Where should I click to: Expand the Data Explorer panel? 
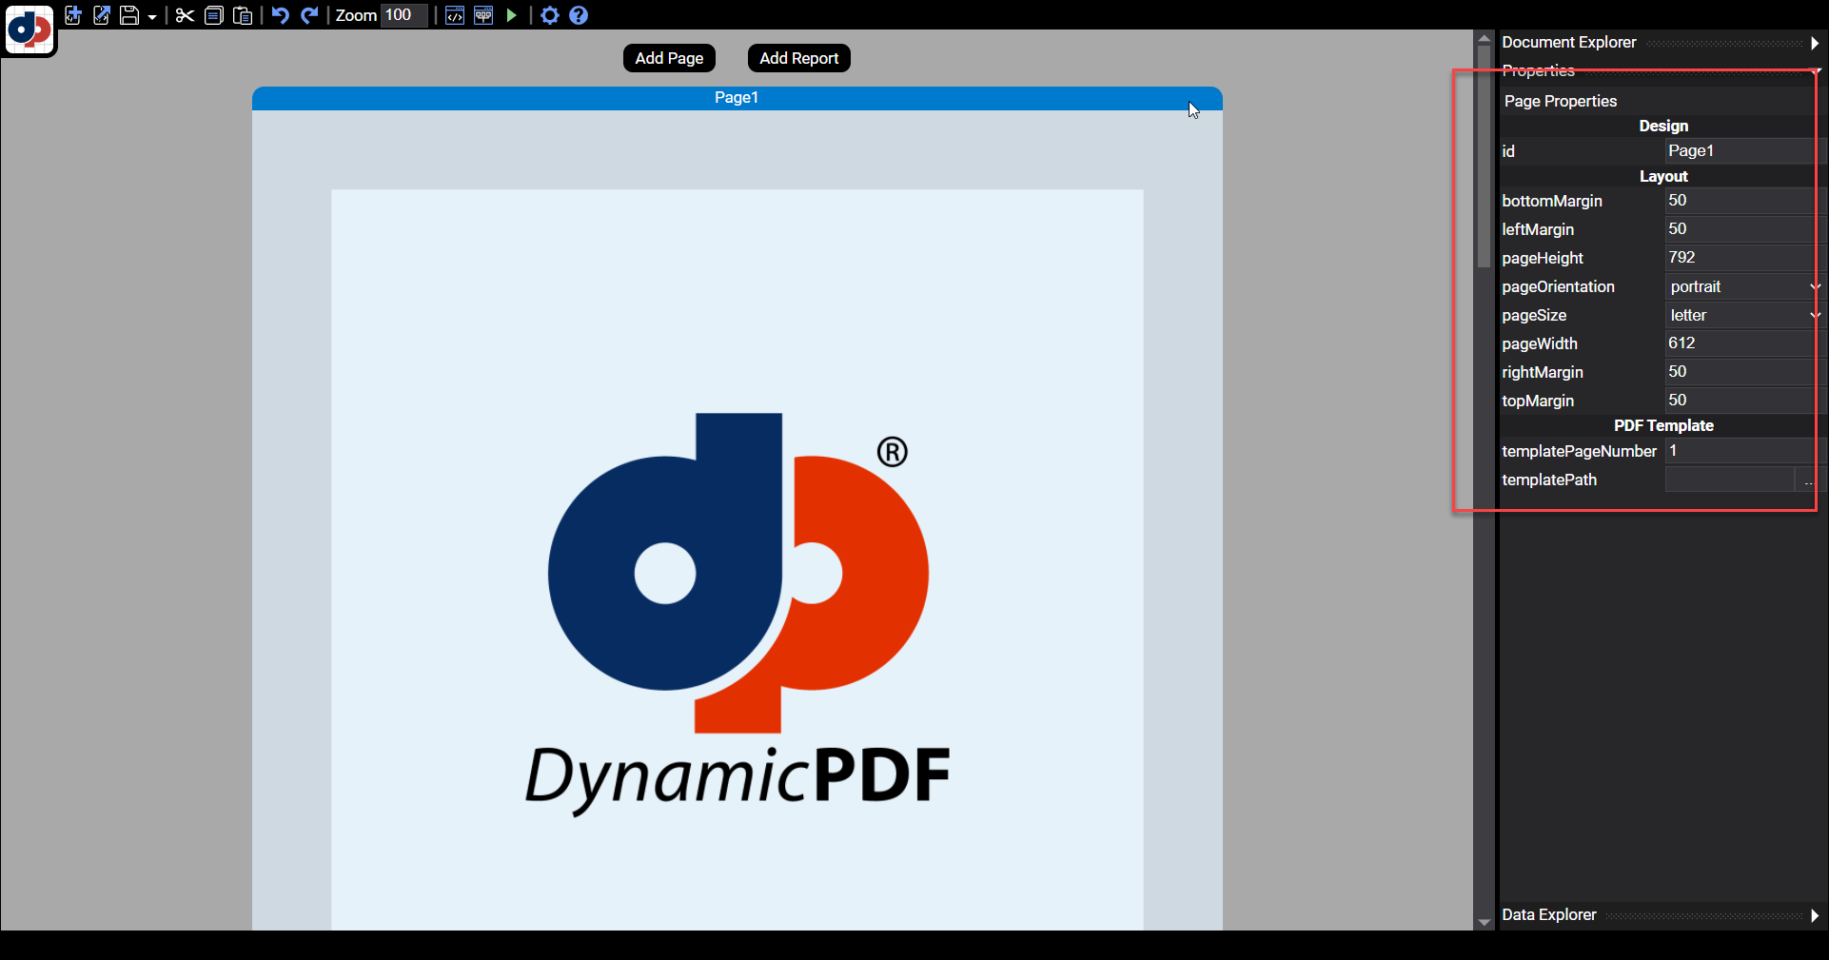pyautogui.click(x=1814, y=915)
